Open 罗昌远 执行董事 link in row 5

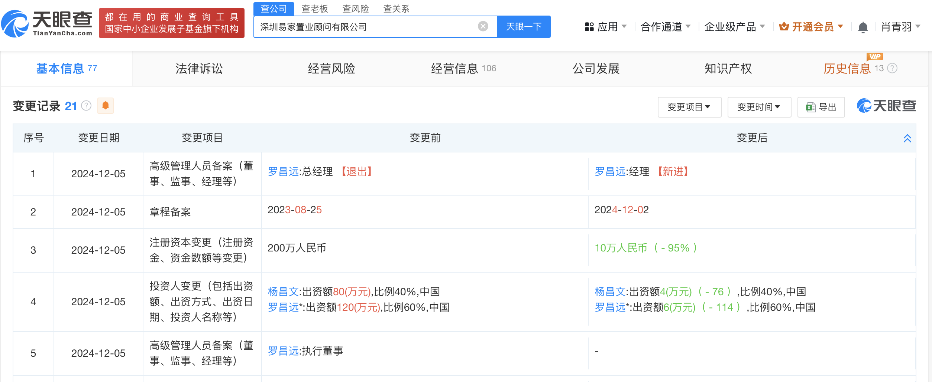click(x=283, y=351)
